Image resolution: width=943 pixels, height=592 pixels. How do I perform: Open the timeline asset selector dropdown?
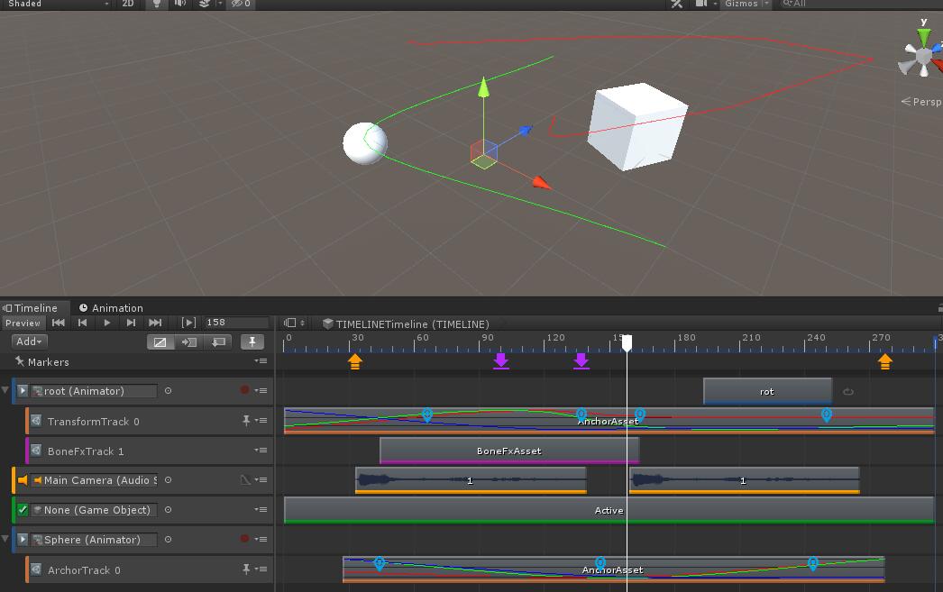coord(294,323)
